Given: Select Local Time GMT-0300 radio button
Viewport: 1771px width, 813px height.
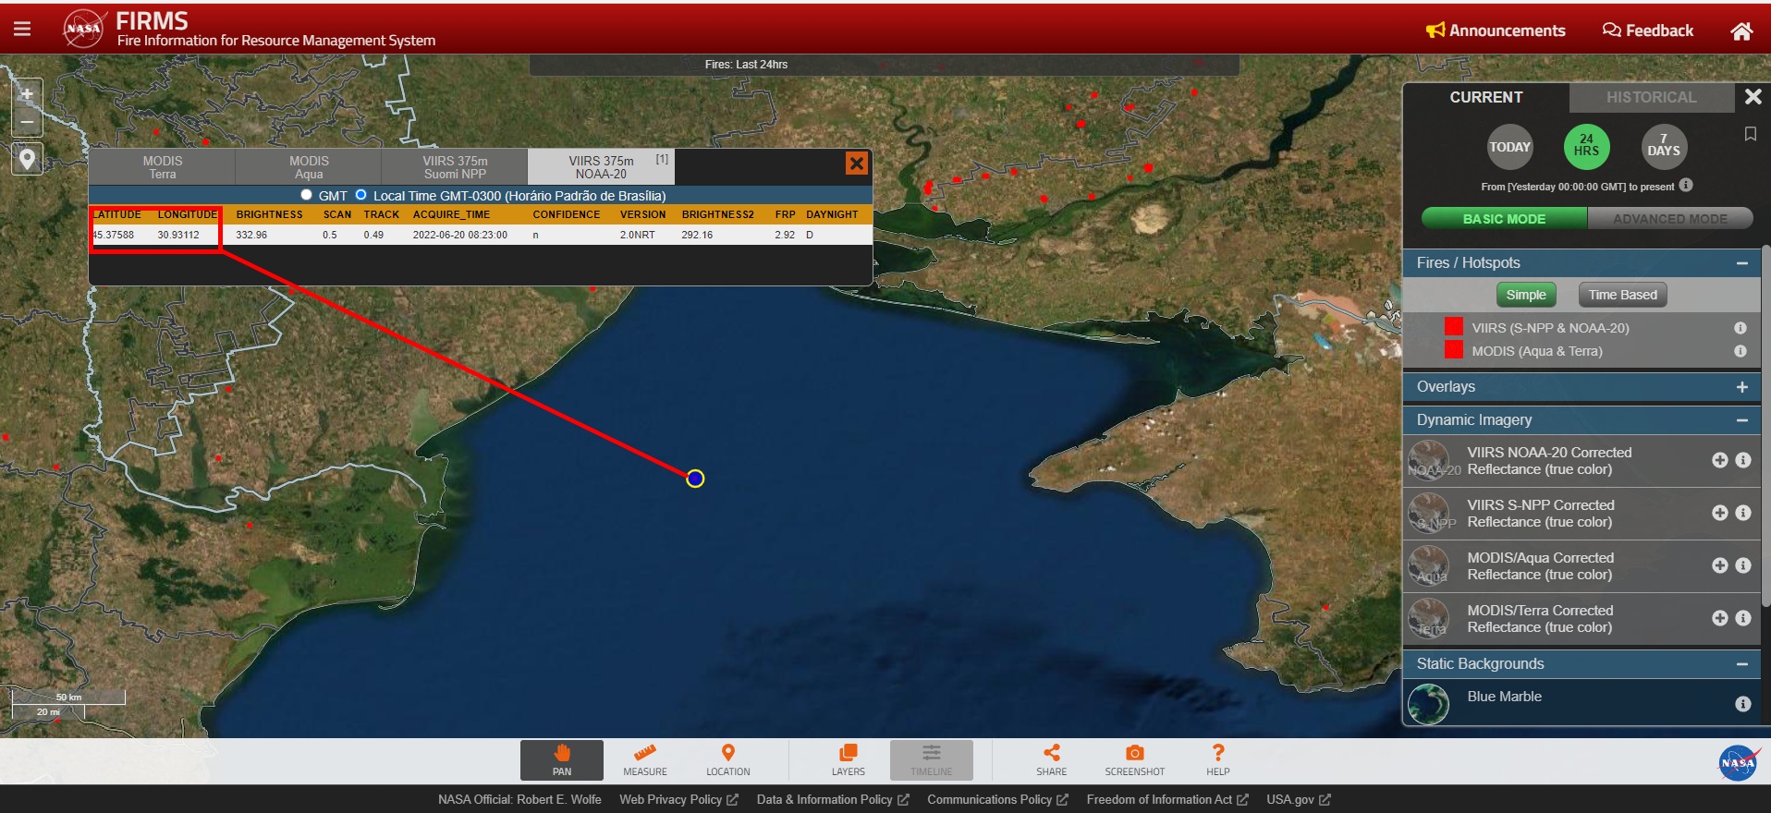Looking at the screenshot, I should point(361,195).
